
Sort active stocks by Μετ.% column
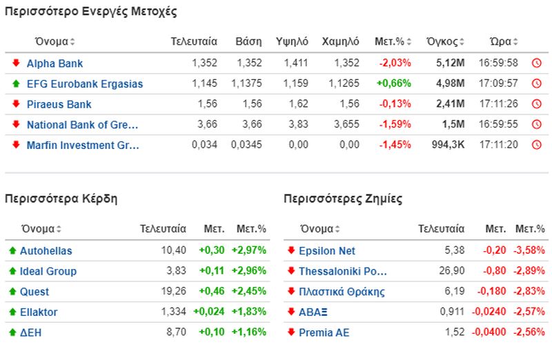tap(393, 41)
